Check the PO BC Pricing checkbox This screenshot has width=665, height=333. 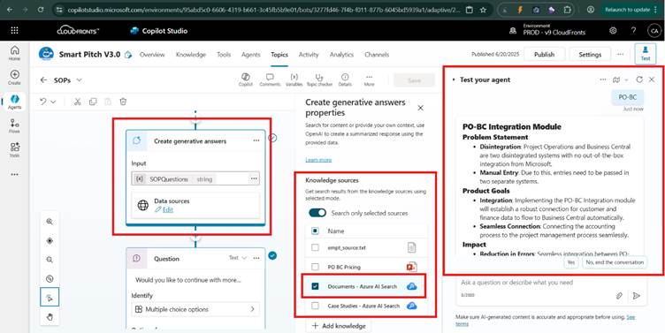[315, 267]
